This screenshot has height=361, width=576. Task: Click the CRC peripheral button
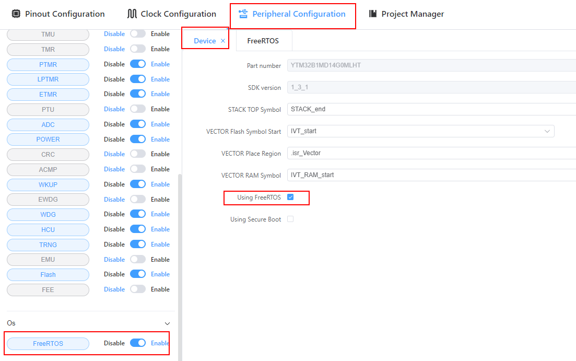click(x=48, y=155)
